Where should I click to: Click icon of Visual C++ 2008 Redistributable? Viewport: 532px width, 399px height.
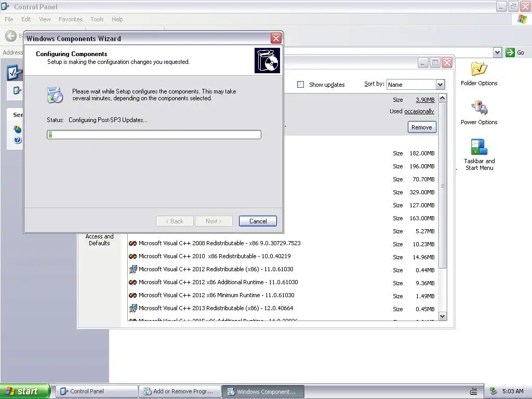[x=132, y=243]
